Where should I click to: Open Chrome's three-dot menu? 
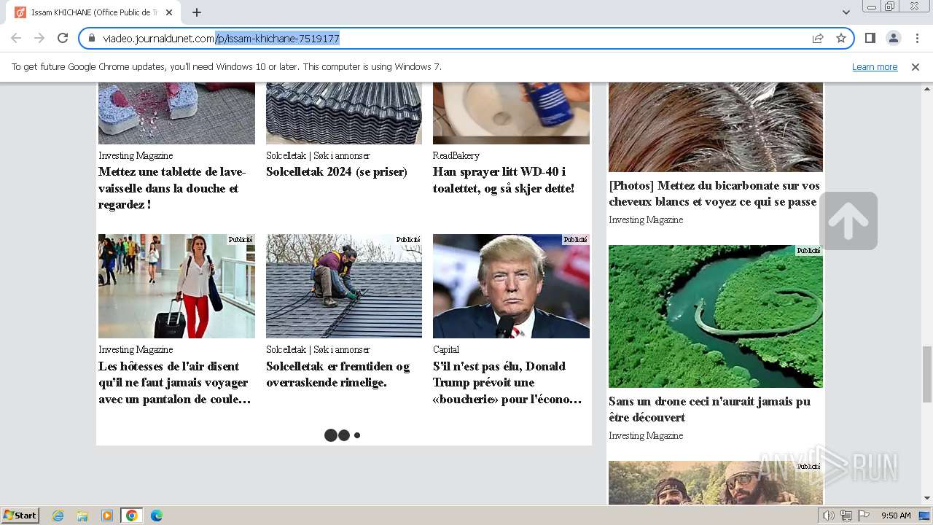(x=916, y=38)
